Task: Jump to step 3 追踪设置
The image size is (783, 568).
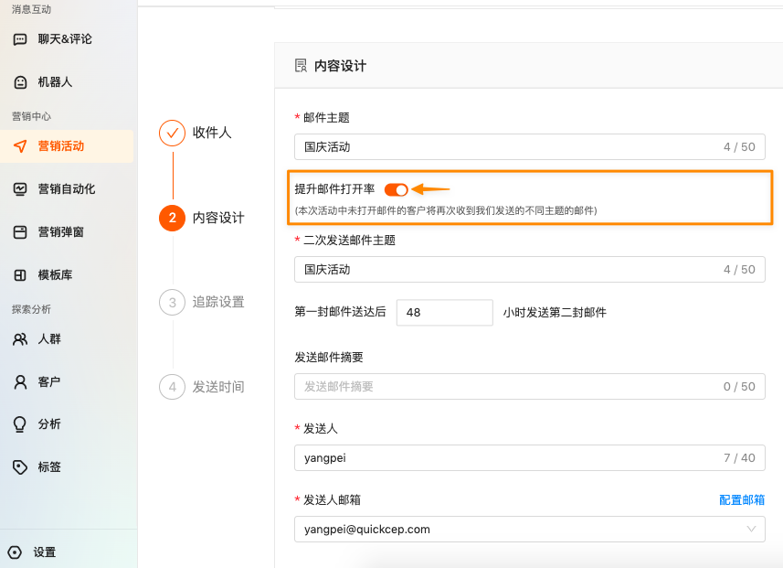Action: (202, 303)
